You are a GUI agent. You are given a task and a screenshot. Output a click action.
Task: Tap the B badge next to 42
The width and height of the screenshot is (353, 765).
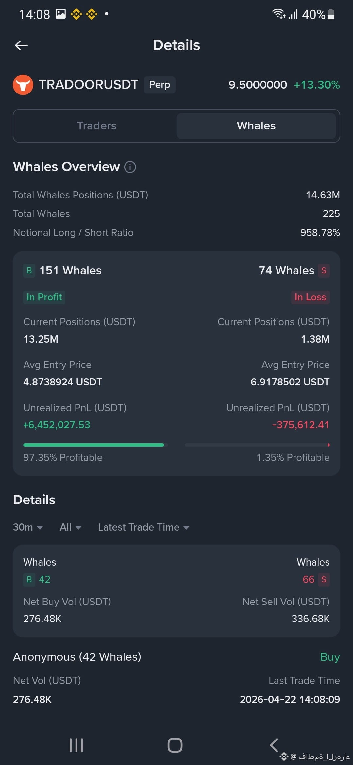(x=29, y=579)
